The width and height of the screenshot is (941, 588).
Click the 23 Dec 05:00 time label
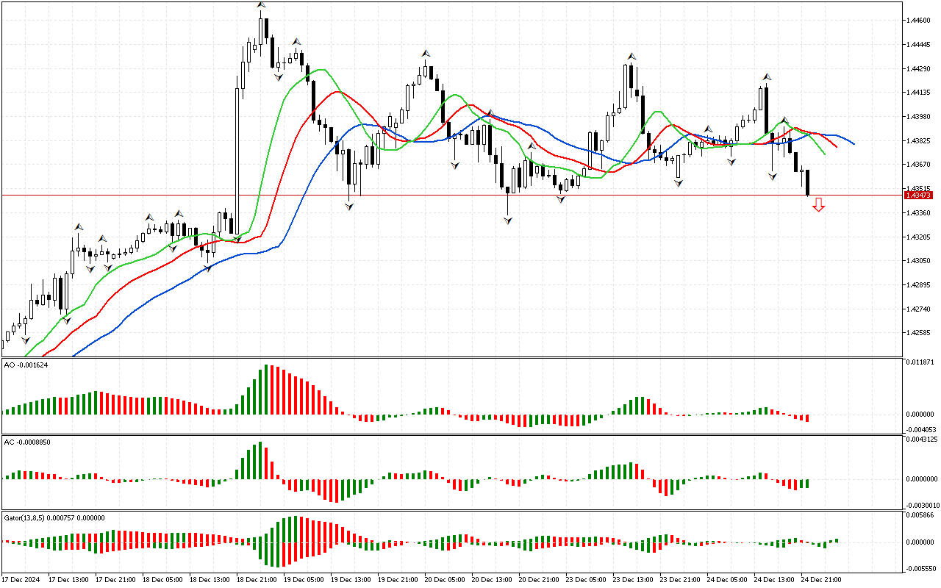tap(586, 579)
